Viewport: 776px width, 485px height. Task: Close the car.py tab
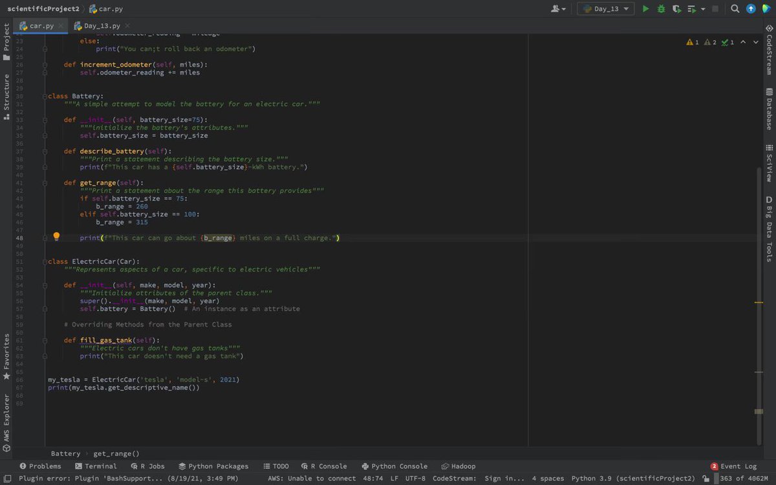pyautogui.click(x=61, y=26)
